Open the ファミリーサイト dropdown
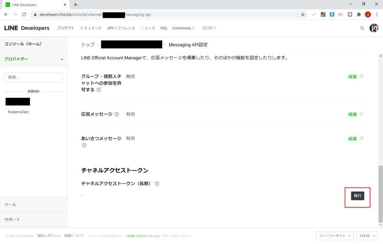This screenshot has width=383, height=244. (334, 236)
